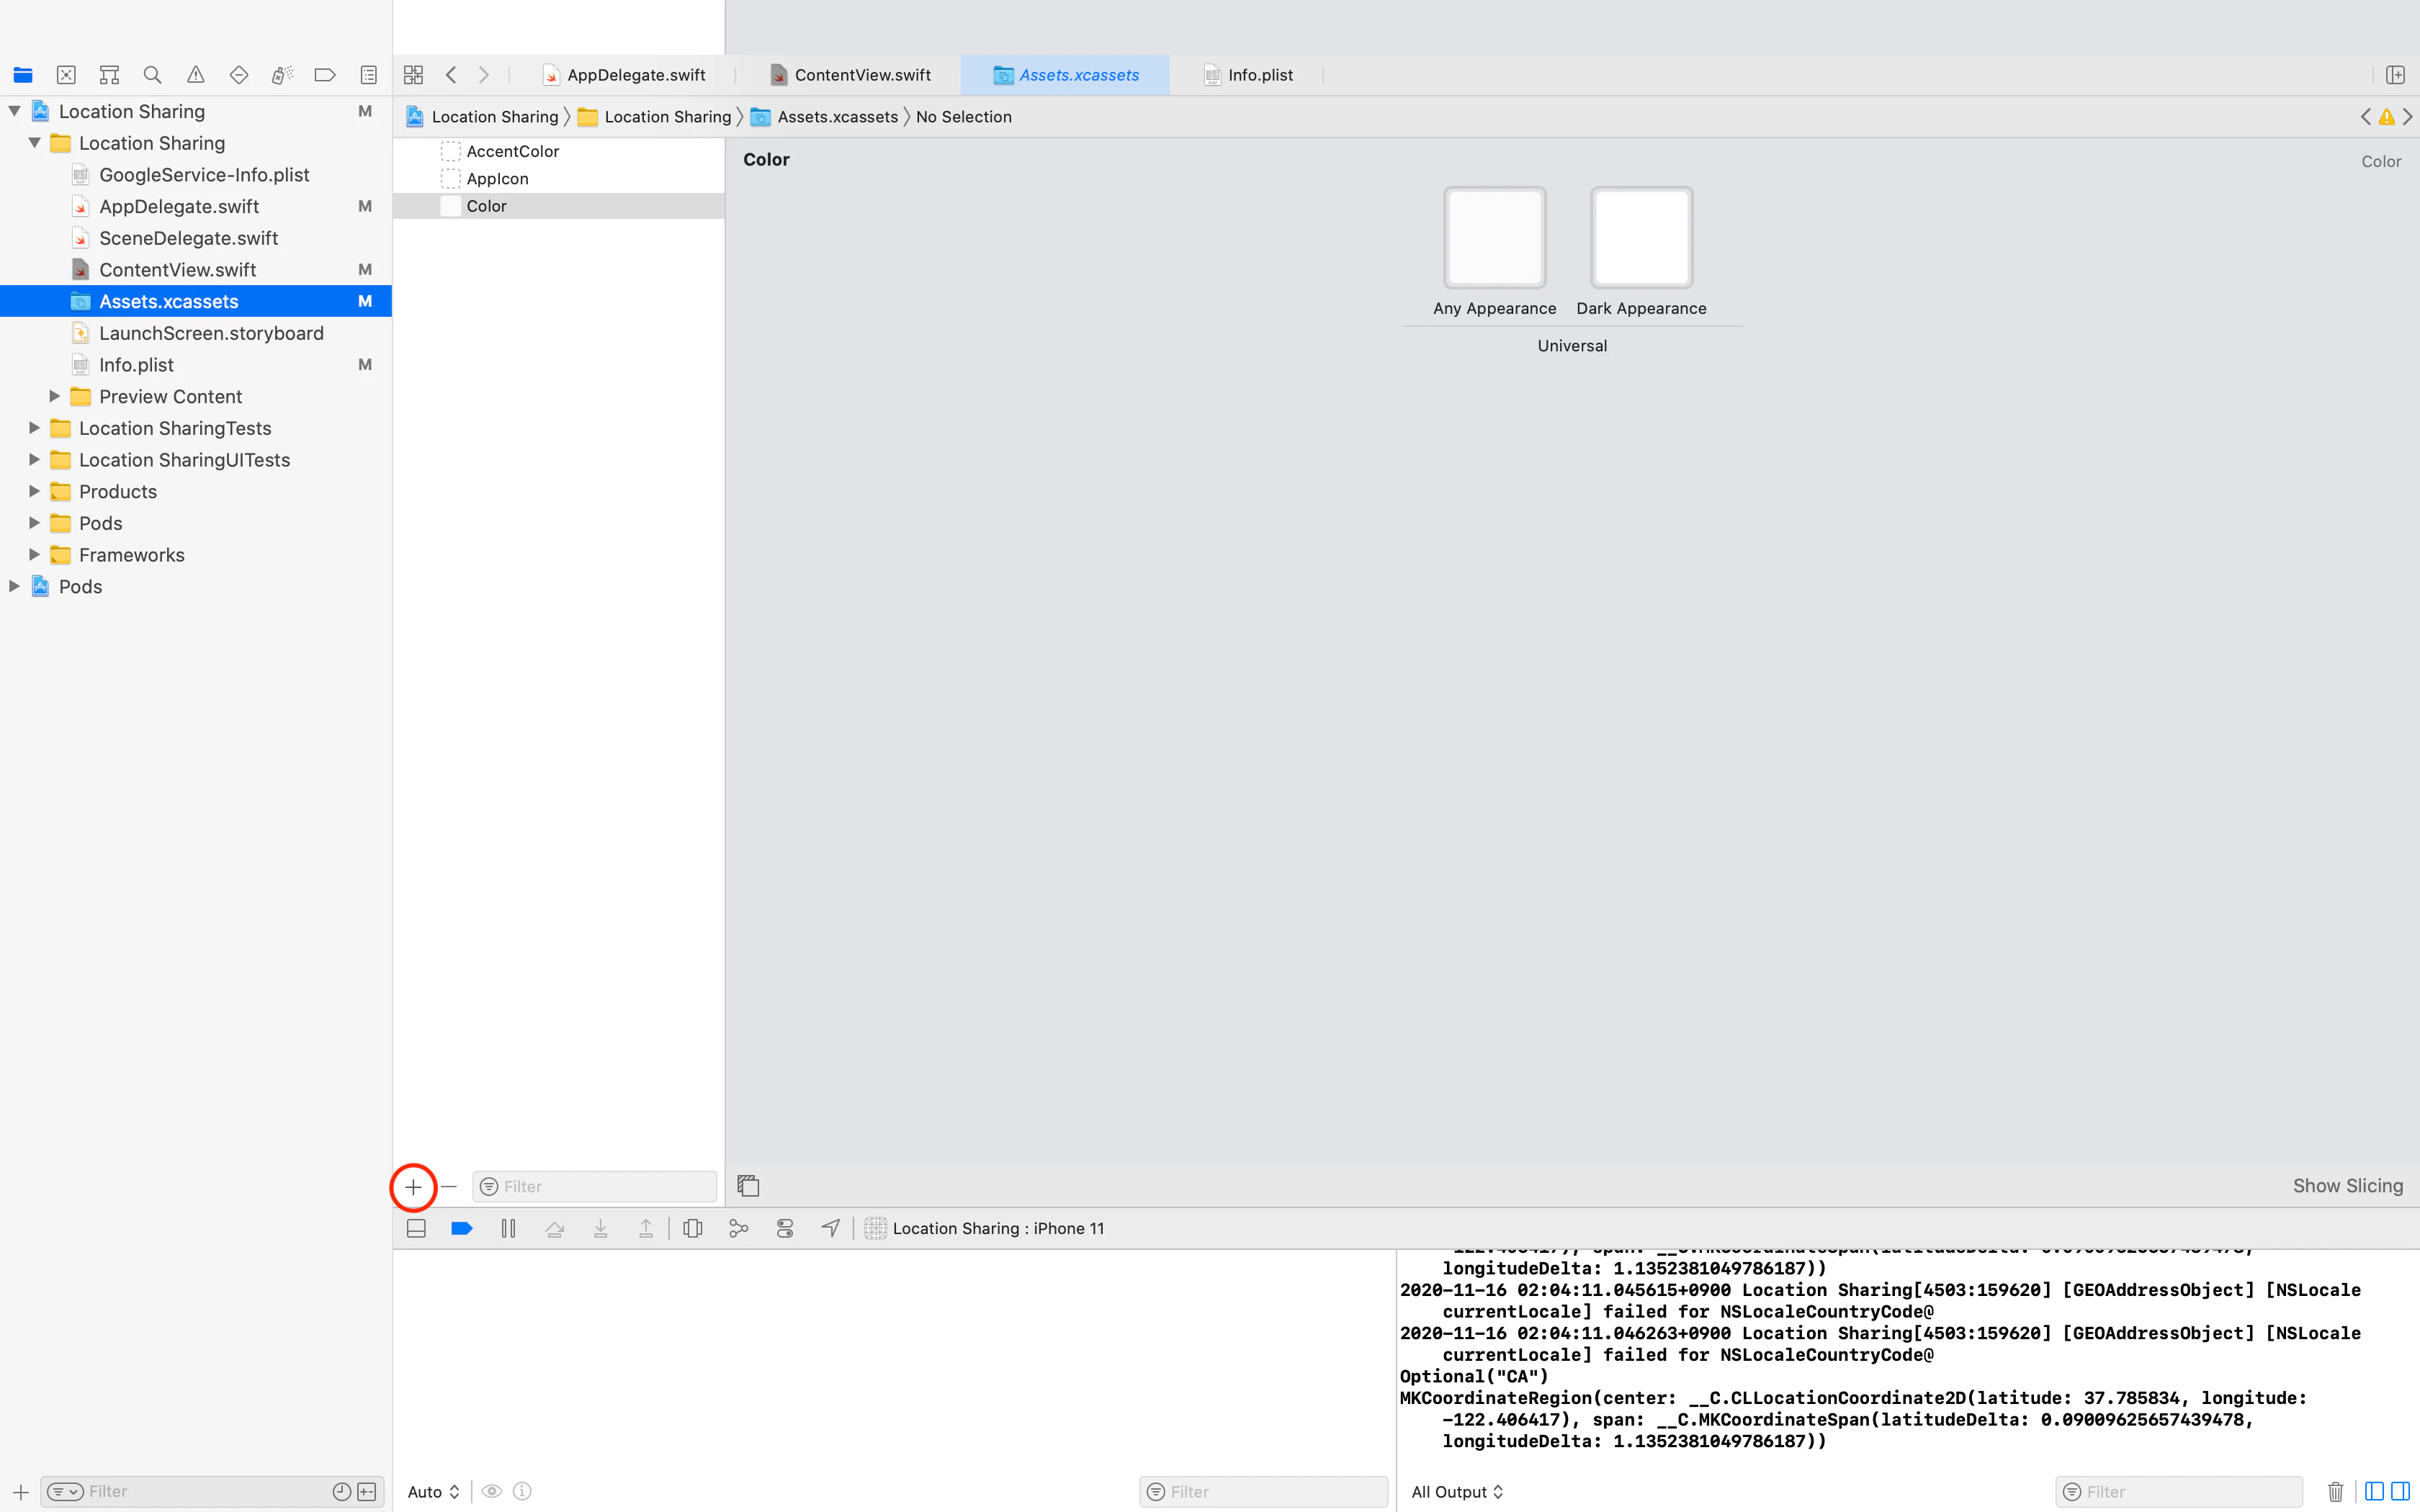Switch to the ContentView.swift tab
Viewport: 2420px width, 1512px height.
click(x=850, y=75)
